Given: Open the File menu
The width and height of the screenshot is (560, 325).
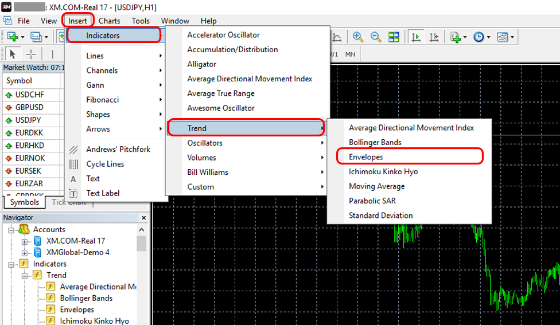Looking at the screenshot, I should point(24,21).
